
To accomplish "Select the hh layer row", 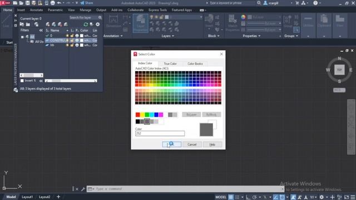I will 71,45.
